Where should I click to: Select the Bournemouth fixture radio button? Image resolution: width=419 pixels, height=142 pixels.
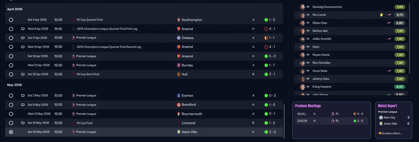click(11, 114)
